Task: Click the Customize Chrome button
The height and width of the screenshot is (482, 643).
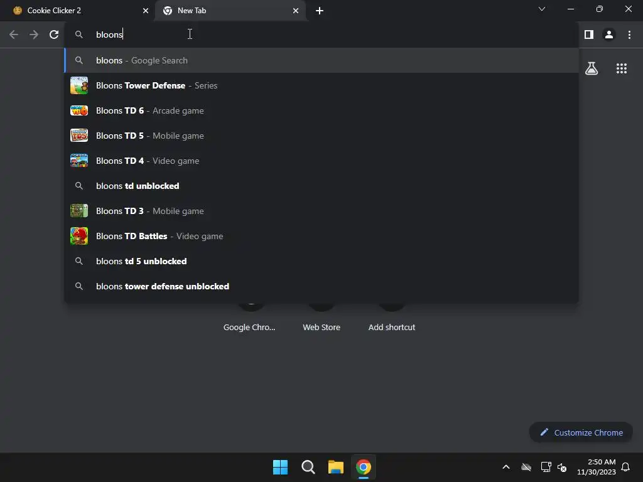Action: coord(581,432)
